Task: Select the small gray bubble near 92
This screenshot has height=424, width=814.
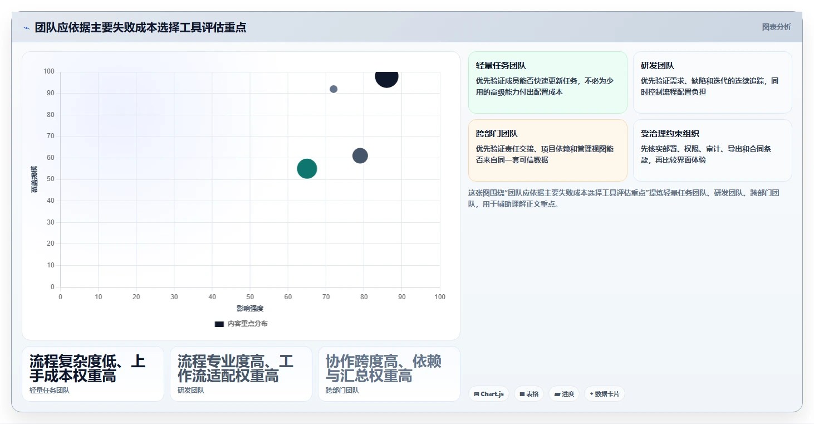Action: [x=334, y=89]
